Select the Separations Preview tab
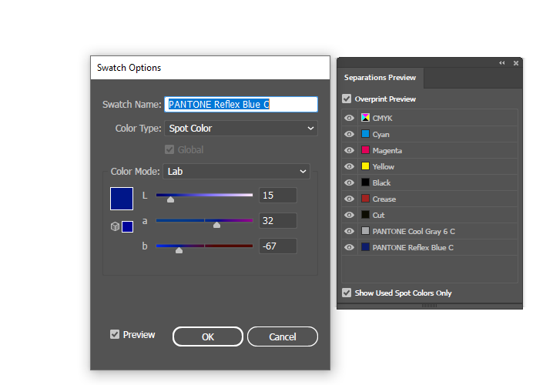Screen dimensions: 543x385 pos(380,78)
